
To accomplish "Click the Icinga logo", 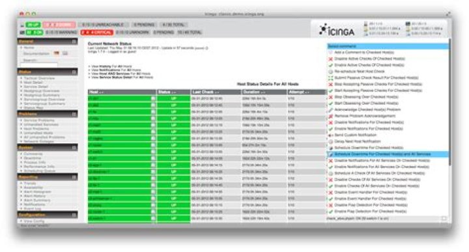I will 337,30.
